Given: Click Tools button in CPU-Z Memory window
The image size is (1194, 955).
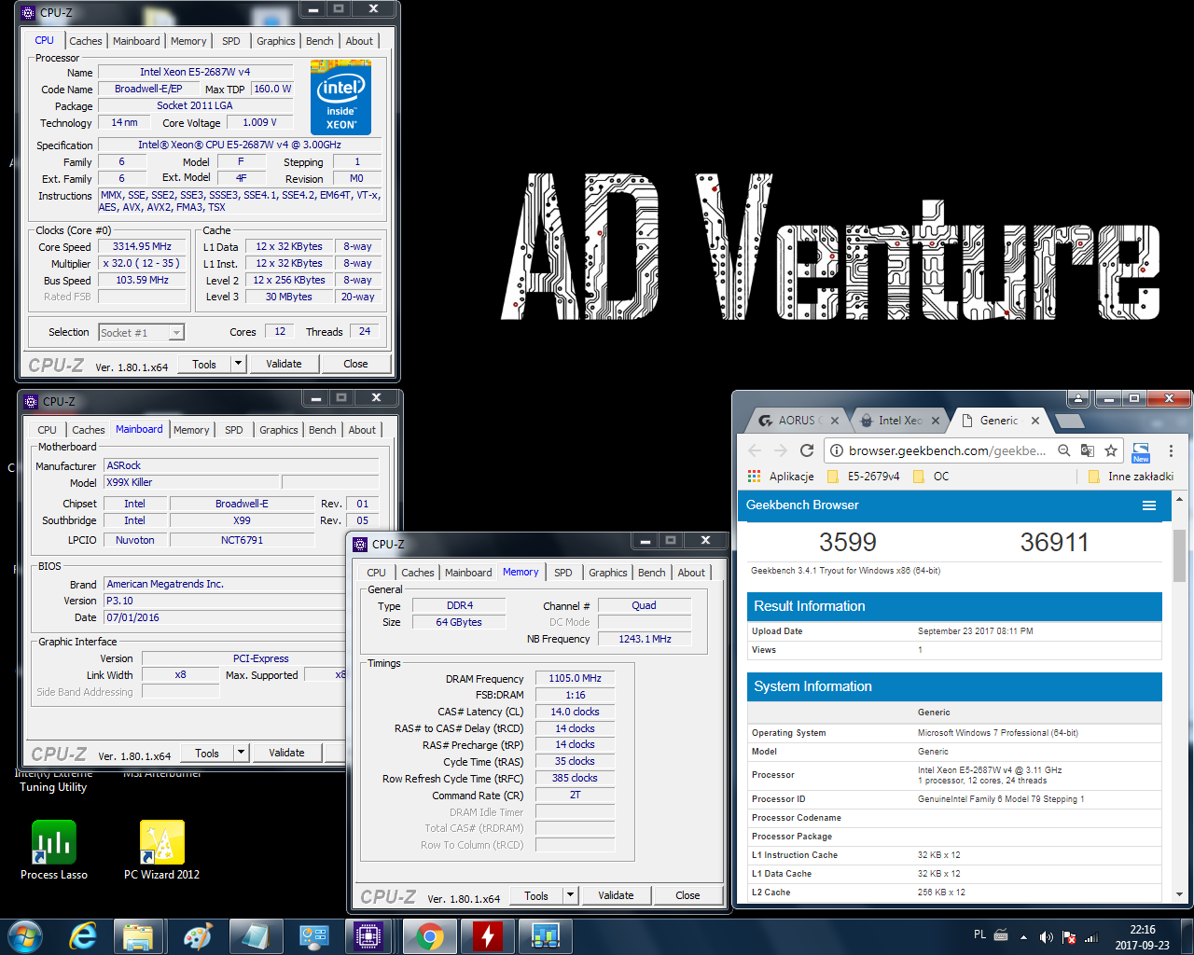Looking at the screenshot, I should coord(536,895).
